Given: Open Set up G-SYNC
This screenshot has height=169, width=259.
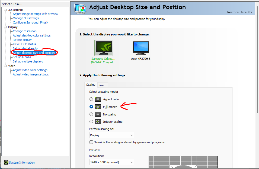Looking at the screenshot, I should tap(23, 57).
